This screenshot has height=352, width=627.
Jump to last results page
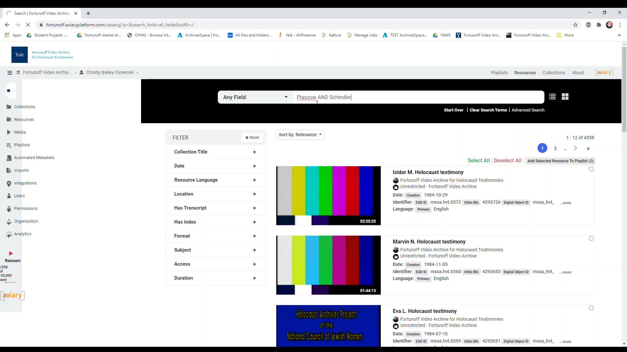[588, 149]
